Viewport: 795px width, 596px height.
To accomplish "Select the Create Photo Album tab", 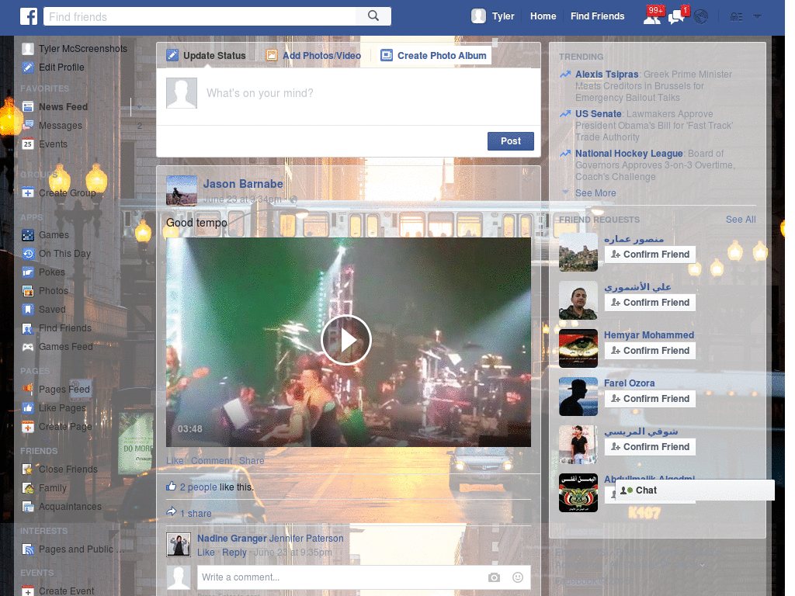I will coord(433,56).
